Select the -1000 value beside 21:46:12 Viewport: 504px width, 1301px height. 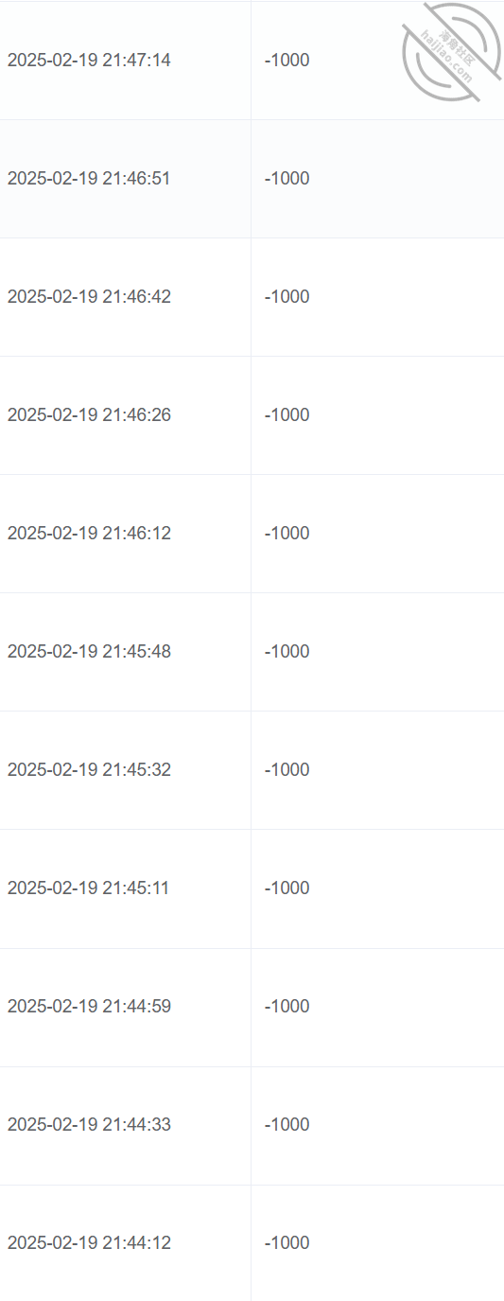287,534
